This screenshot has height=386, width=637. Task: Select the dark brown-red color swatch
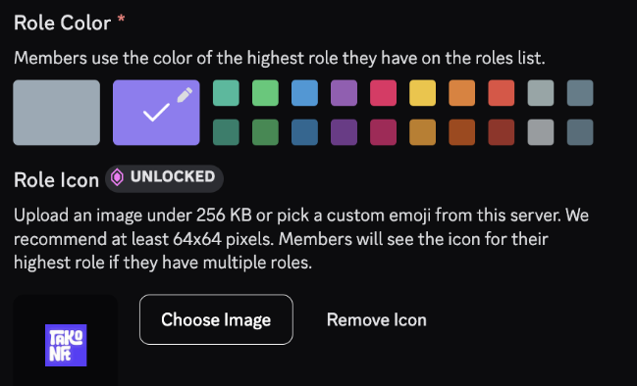coord(502,132)
